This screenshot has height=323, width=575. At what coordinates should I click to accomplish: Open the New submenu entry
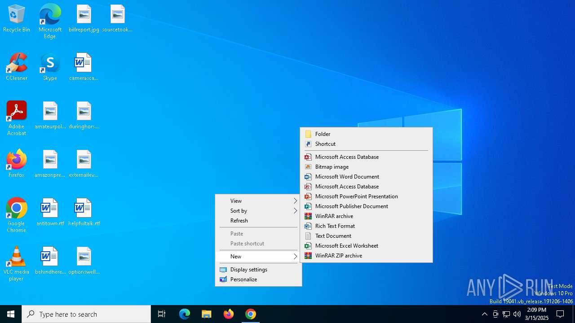[258, 257]
